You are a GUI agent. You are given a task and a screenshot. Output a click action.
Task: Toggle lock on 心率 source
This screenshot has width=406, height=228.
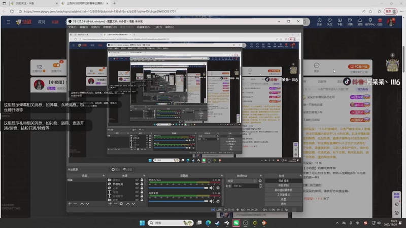pyautogui.click(x=142, y=188)
